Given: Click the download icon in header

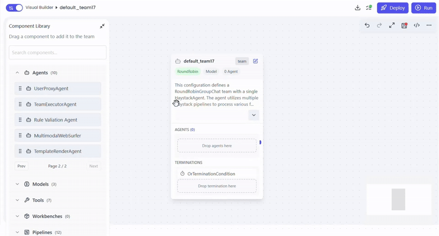Looking at the screenshot, I should [x=358, y=8].
